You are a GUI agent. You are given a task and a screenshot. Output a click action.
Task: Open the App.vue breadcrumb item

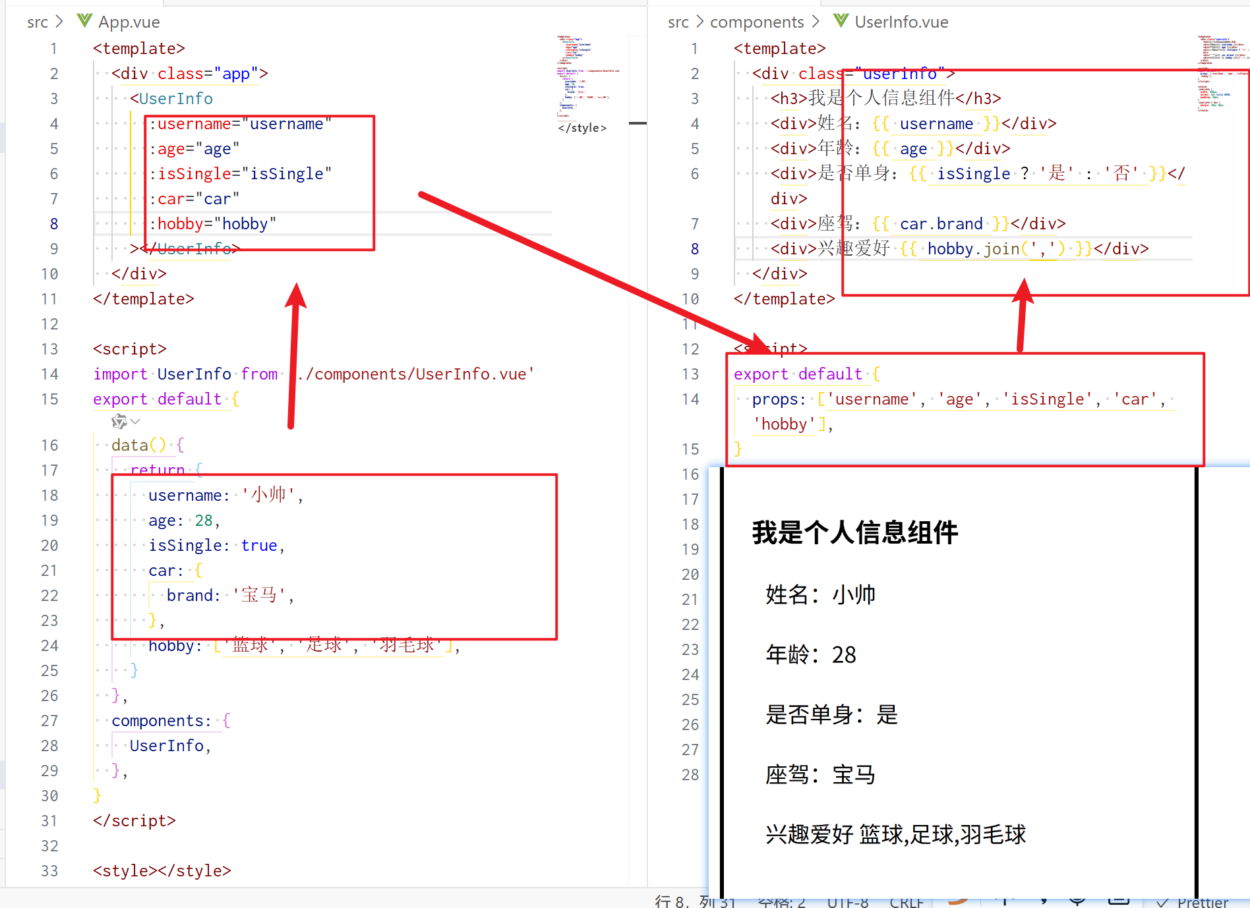pyautogui.click(x=129, y=22)
